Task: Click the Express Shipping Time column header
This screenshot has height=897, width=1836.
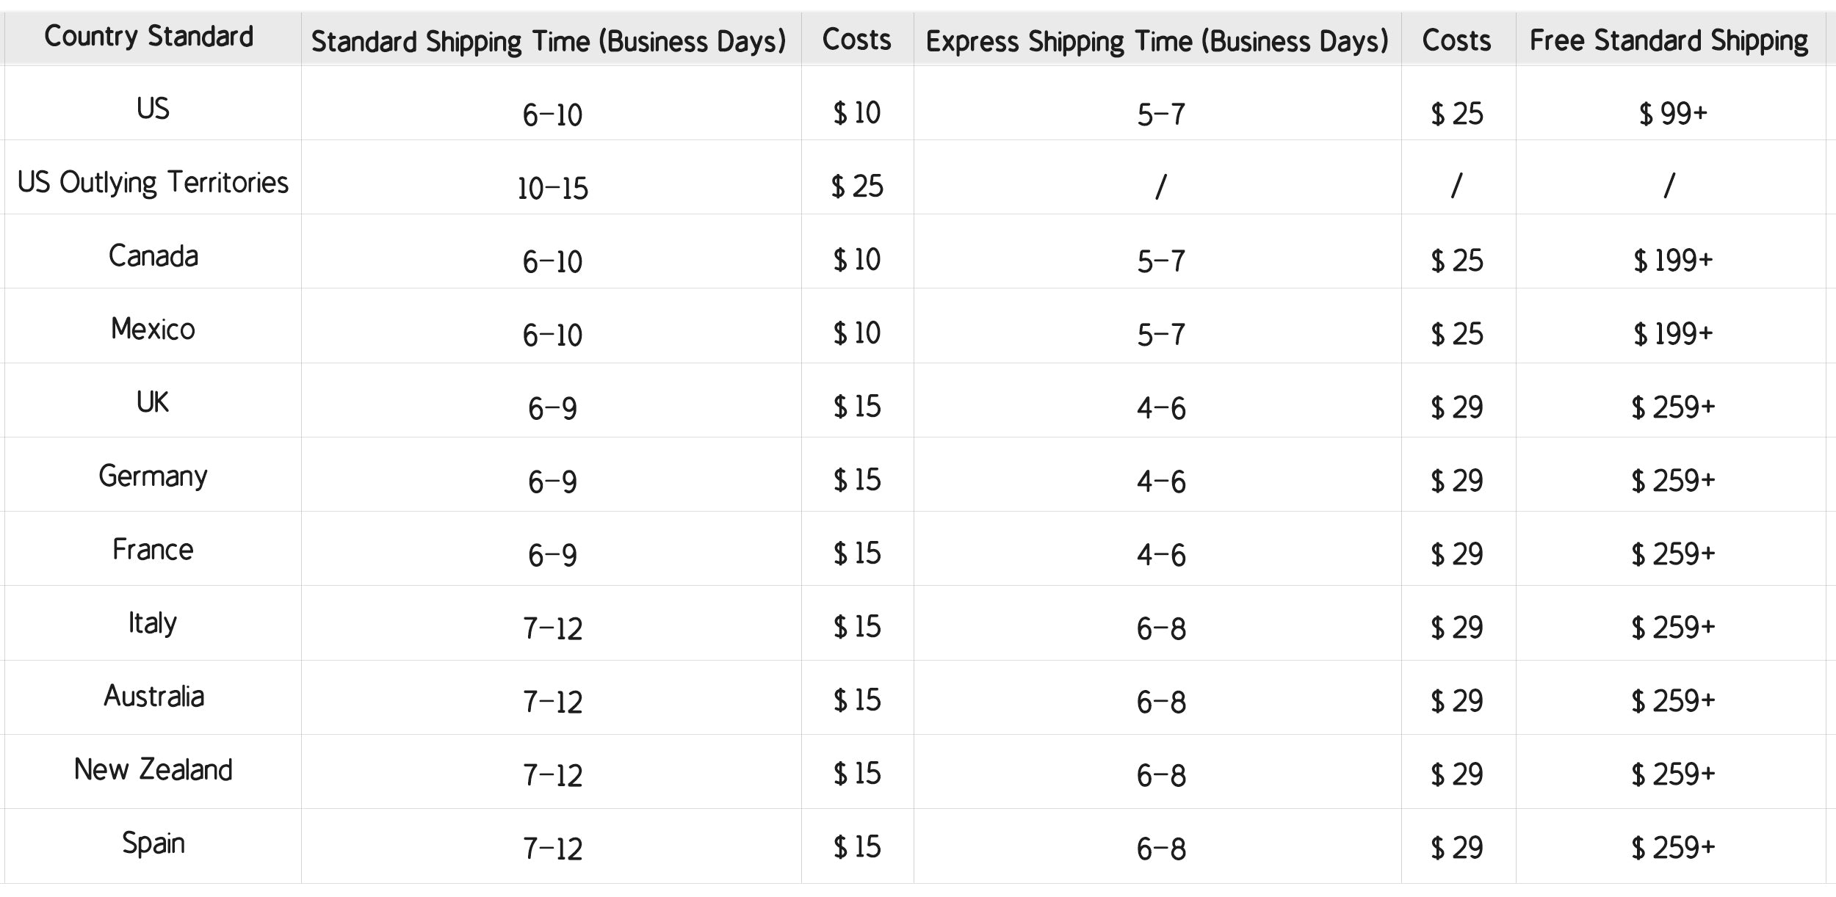Action: (x=1157, y=41)
